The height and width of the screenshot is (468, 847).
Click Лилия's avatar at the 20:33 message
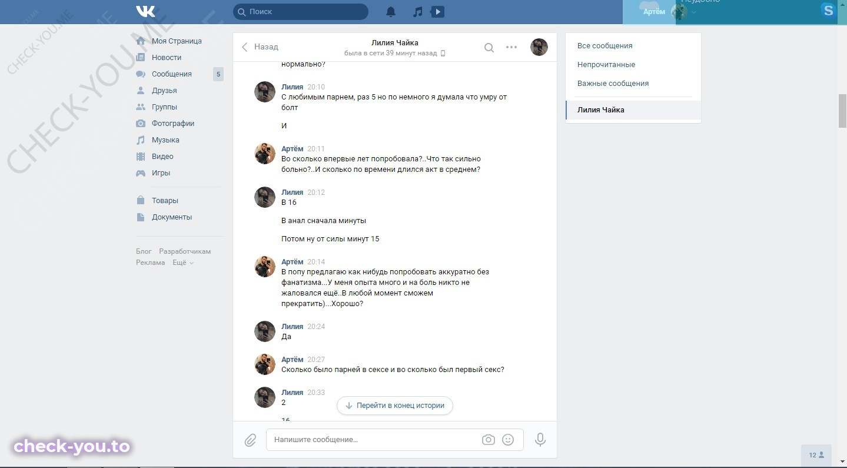(x=265, y=397)
